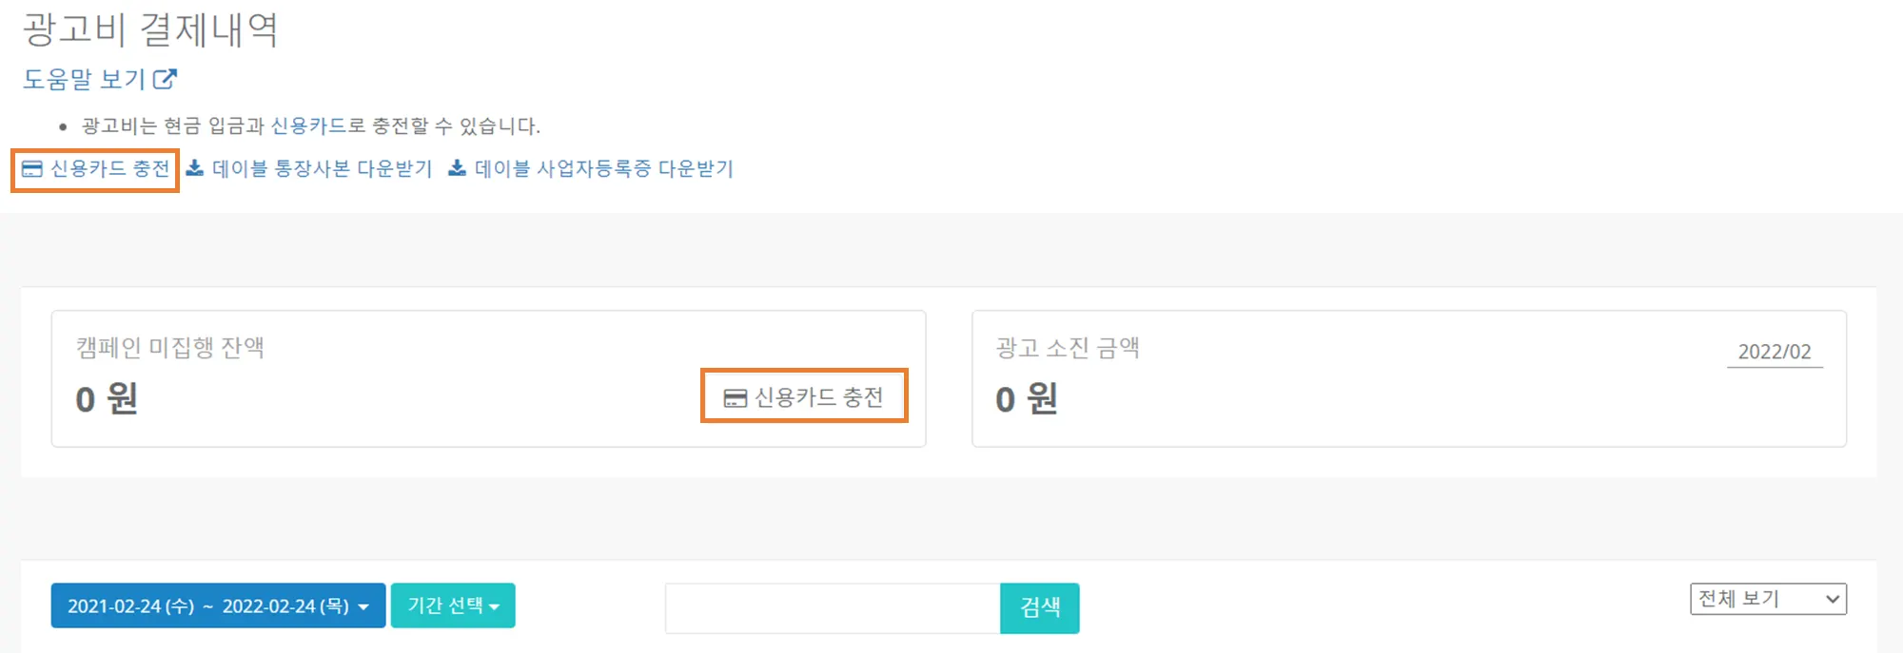Screen dimensions: 1903x653
Task: Open the 2021-02-24 ~ 2022-02-24 date range picker
Action: tap(207, 605)
